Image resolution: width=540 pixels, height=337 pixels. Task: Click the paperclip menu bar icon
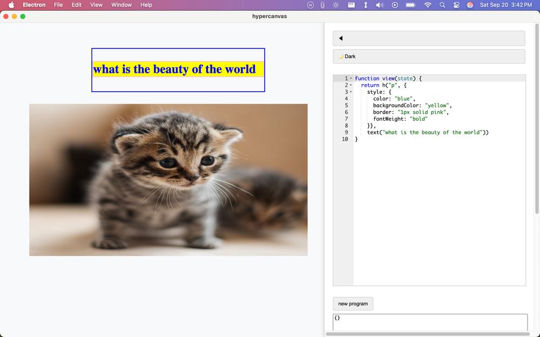[322, 5]
